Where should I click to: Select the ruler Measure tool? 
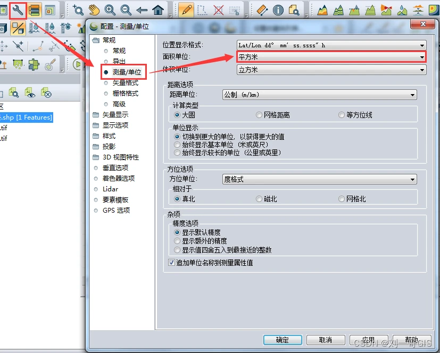[x=262, y=11]
